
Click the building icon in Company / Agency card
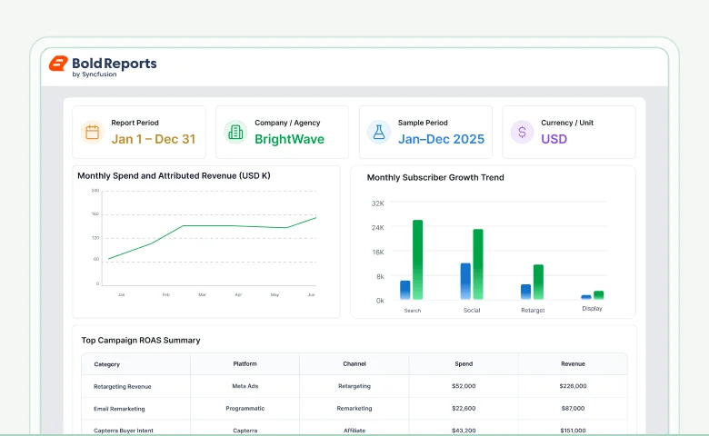(x=235, y=132)
